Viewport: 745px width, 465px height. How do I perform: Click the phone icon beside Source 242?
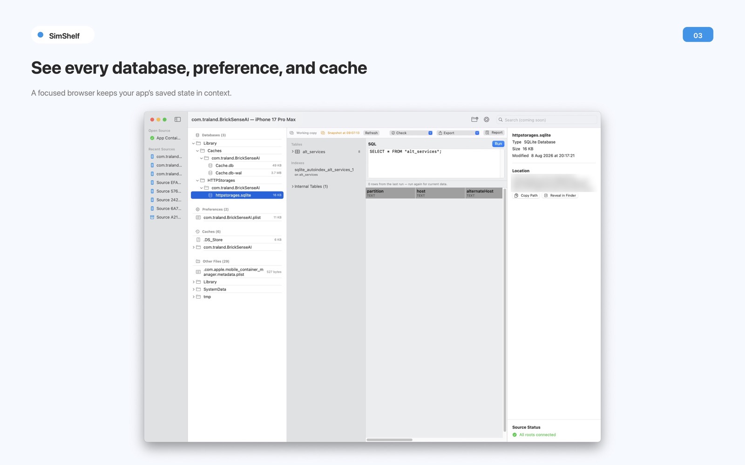[152, 200]
